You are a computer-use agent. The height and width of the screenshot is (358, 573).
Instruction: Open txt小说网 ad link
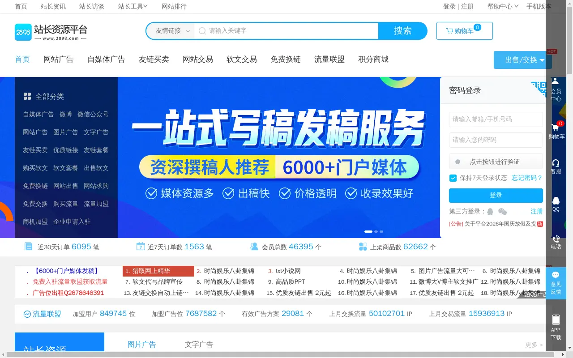pyautogui.click(x=288, y=271)
